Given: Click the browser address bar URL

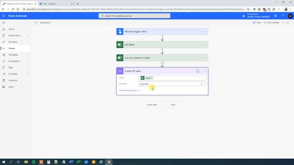Looking at the screenshot, I should [135, 9].
